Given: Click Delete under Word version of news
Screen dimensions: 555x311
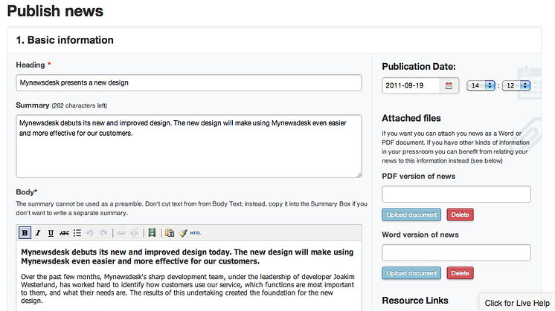Looking at the screenshot, I should coord(460,273).
